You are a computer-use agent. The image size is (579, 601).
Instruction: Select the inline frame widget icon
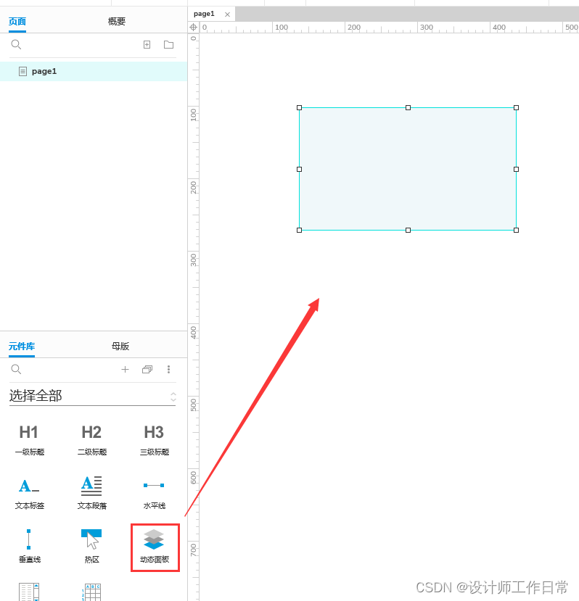(29, 592)
